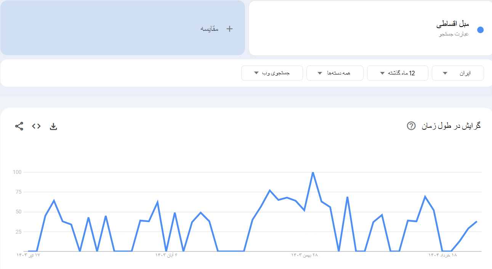Open the 12 ماه گذشته time range dropdown

(x=397, y=73)
